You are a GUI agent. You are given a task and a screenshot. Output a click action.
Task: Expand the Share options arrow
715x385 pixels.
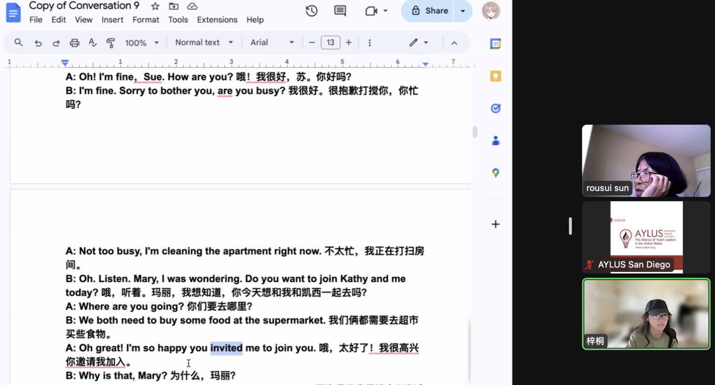click(x=463, y=11)
